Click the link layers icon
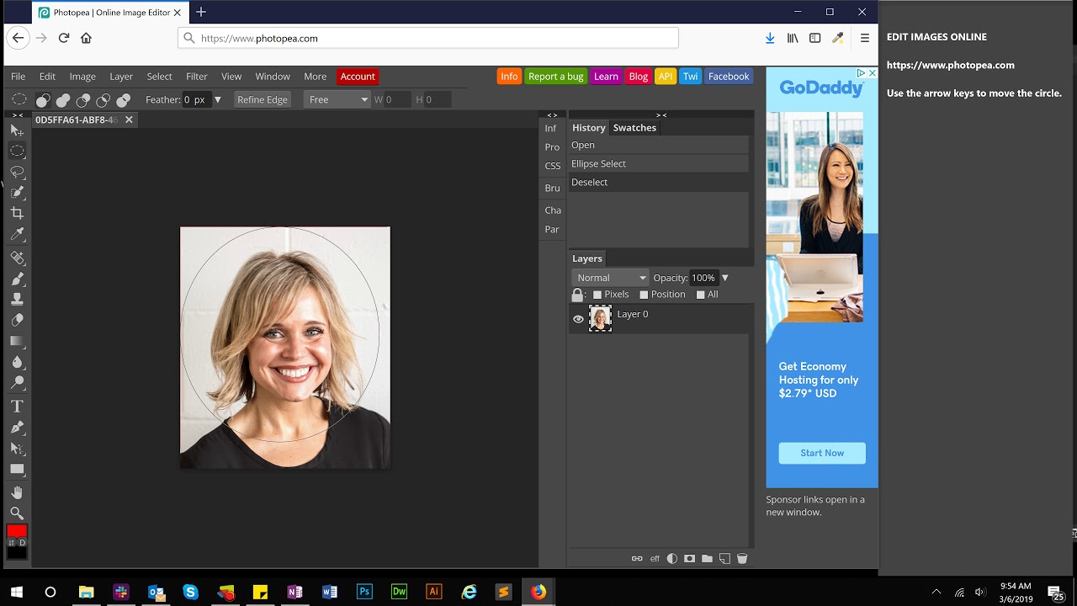Screen dimensions: 1077x606 pos(637,559)
